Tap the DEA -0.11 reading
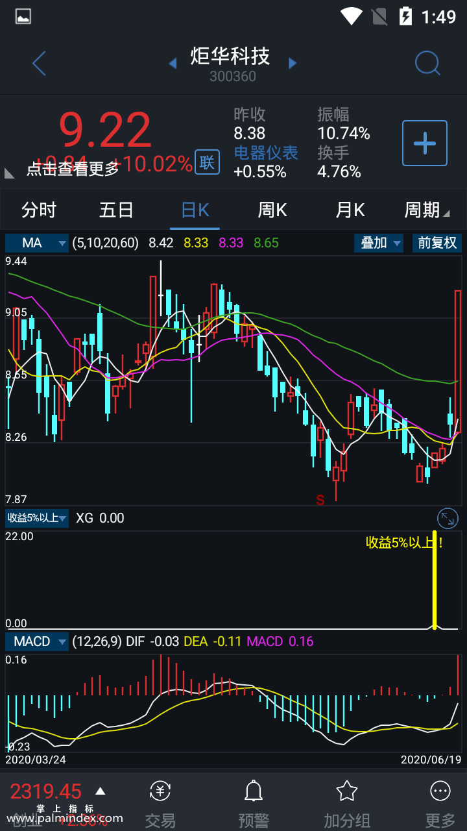Image resolution: width=467 pixels, height=831 pixels. pyautogui.click(x=213, y=641)
